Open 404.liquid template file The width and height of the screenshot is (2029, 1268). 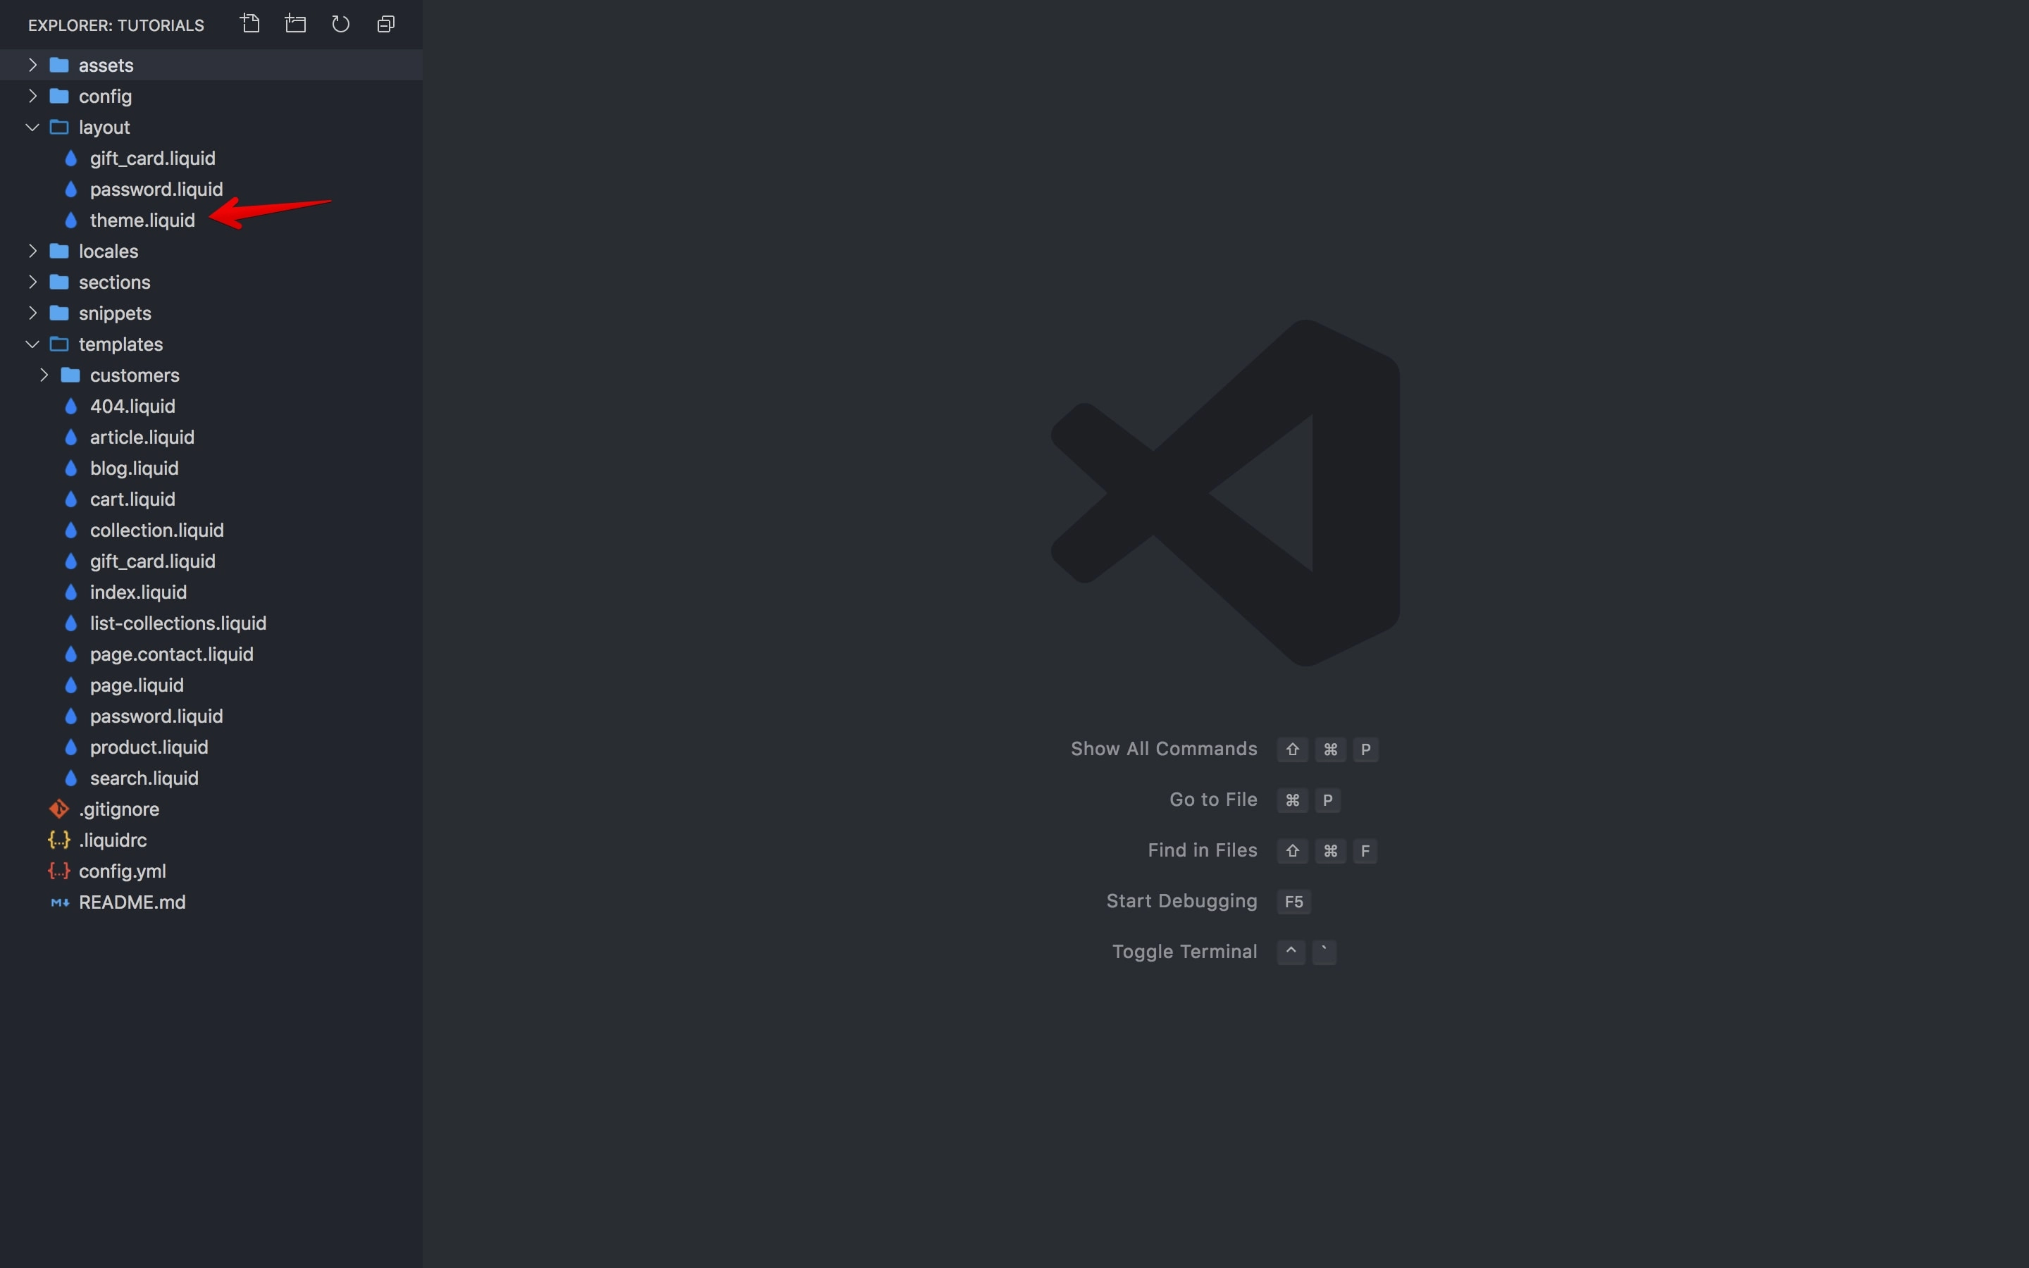(x=132, y=406)
